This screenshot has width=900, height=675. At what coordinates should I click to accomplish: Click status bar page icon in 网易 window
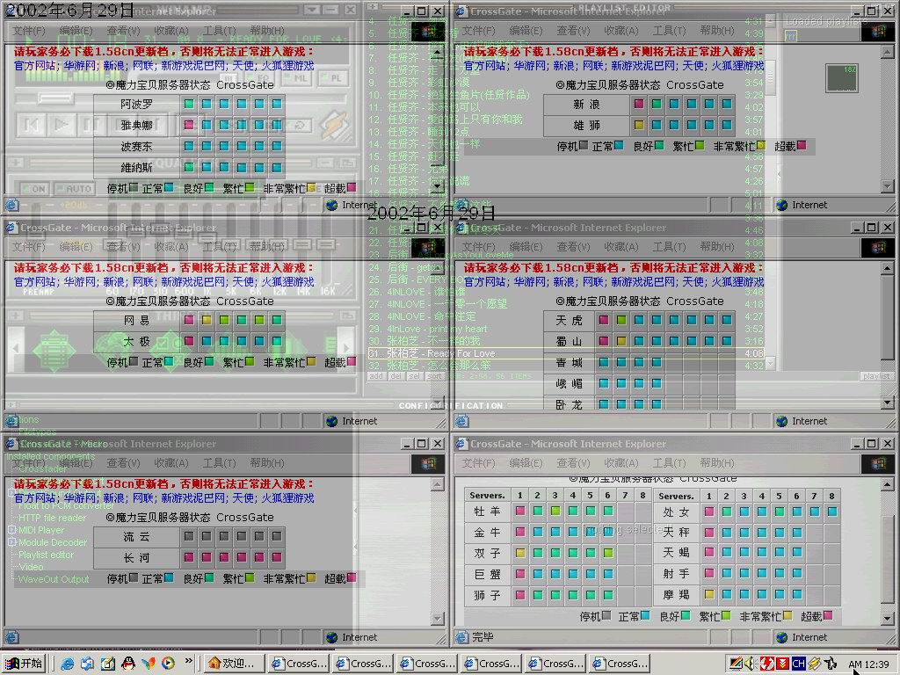click(x=12, y=421)
